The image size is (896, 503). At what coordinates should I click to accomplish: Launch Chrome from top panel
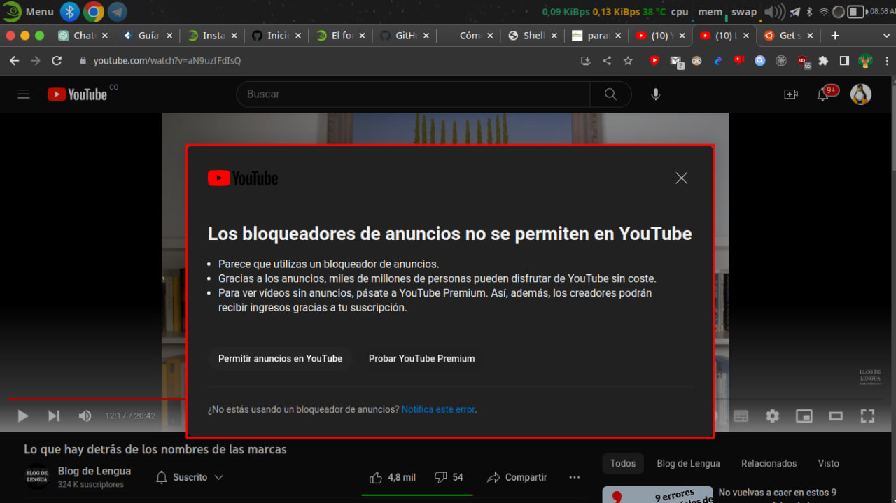pos(94,12)
